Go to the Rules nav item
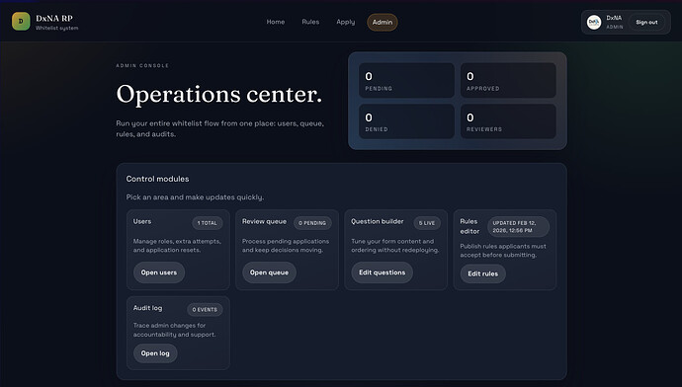The height and width of the screenshot is (387, 682). (310, 22)
